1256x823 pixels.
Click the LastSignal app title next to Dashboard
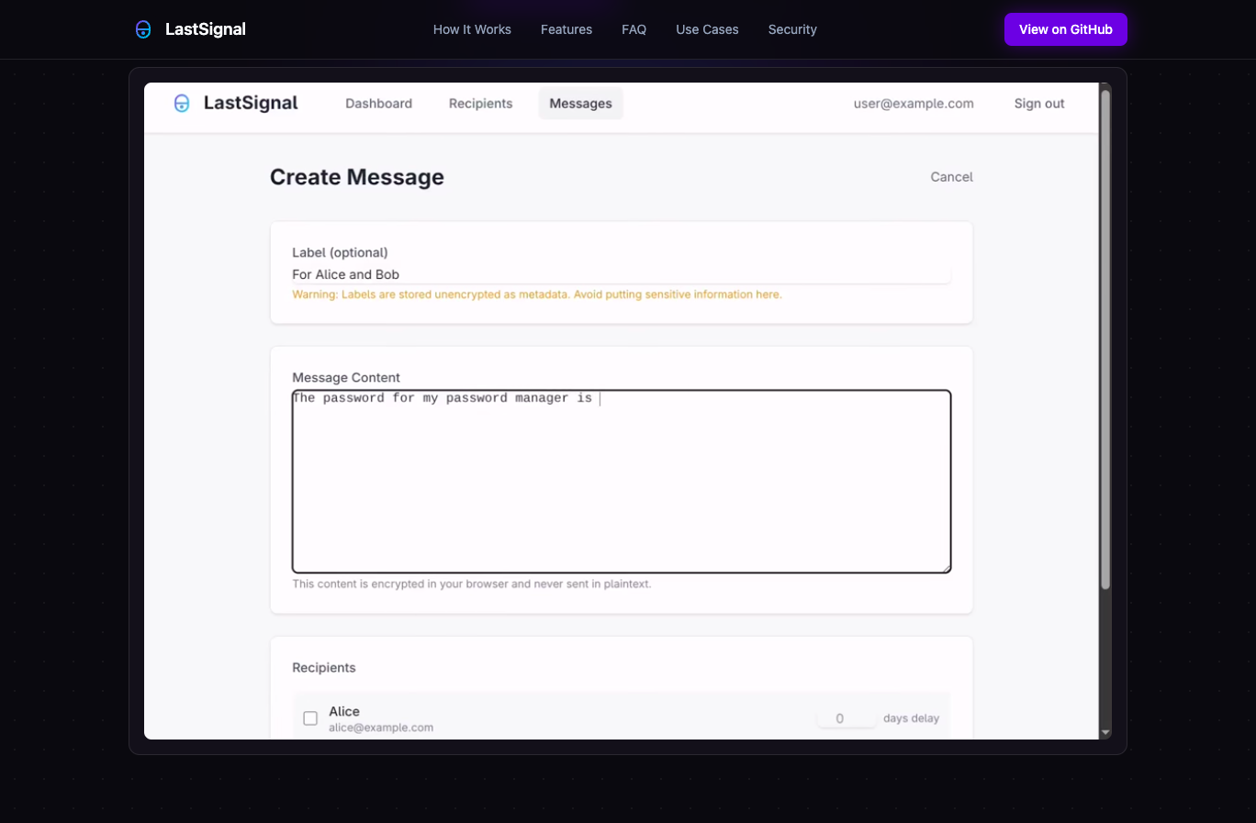[251, 104]
